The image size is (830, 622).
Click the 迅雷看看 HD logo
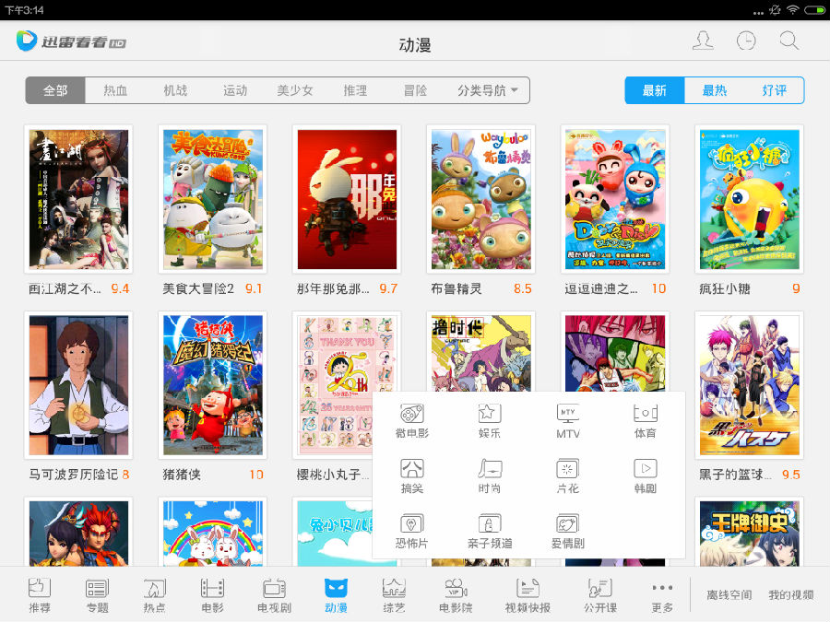(71, 41)
